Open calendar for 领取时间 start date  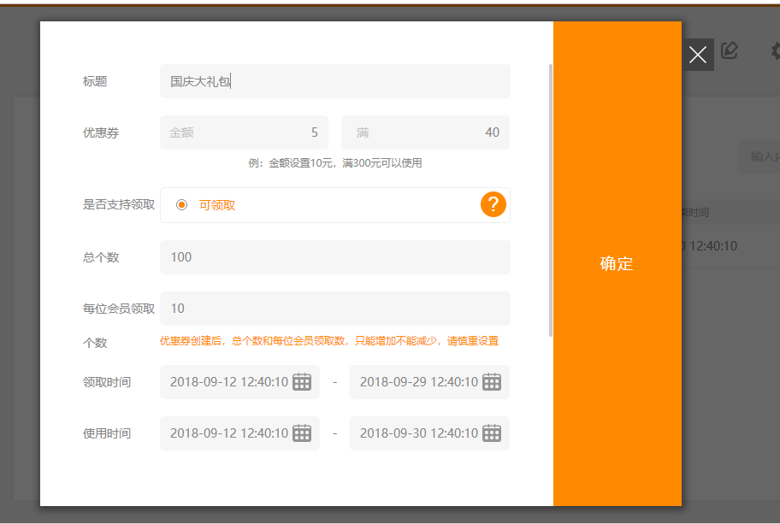(302, 382)
